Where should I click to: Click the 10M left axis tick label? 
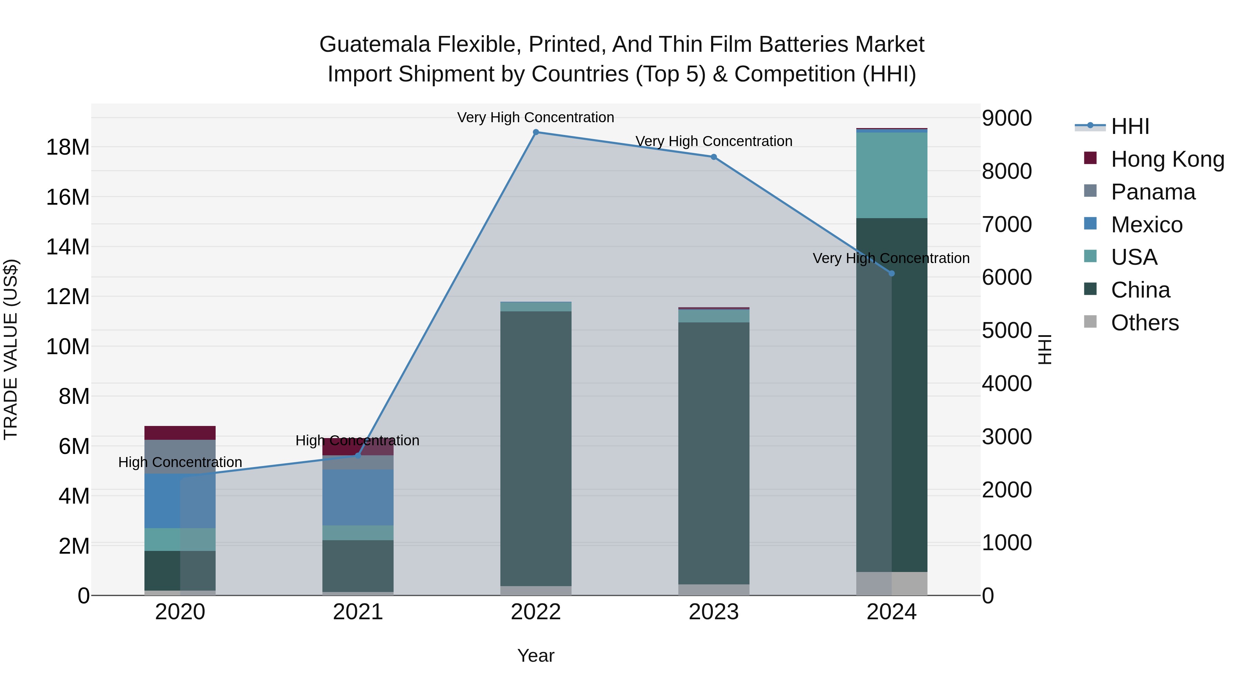pyautogui.click(x=68, y=346)
